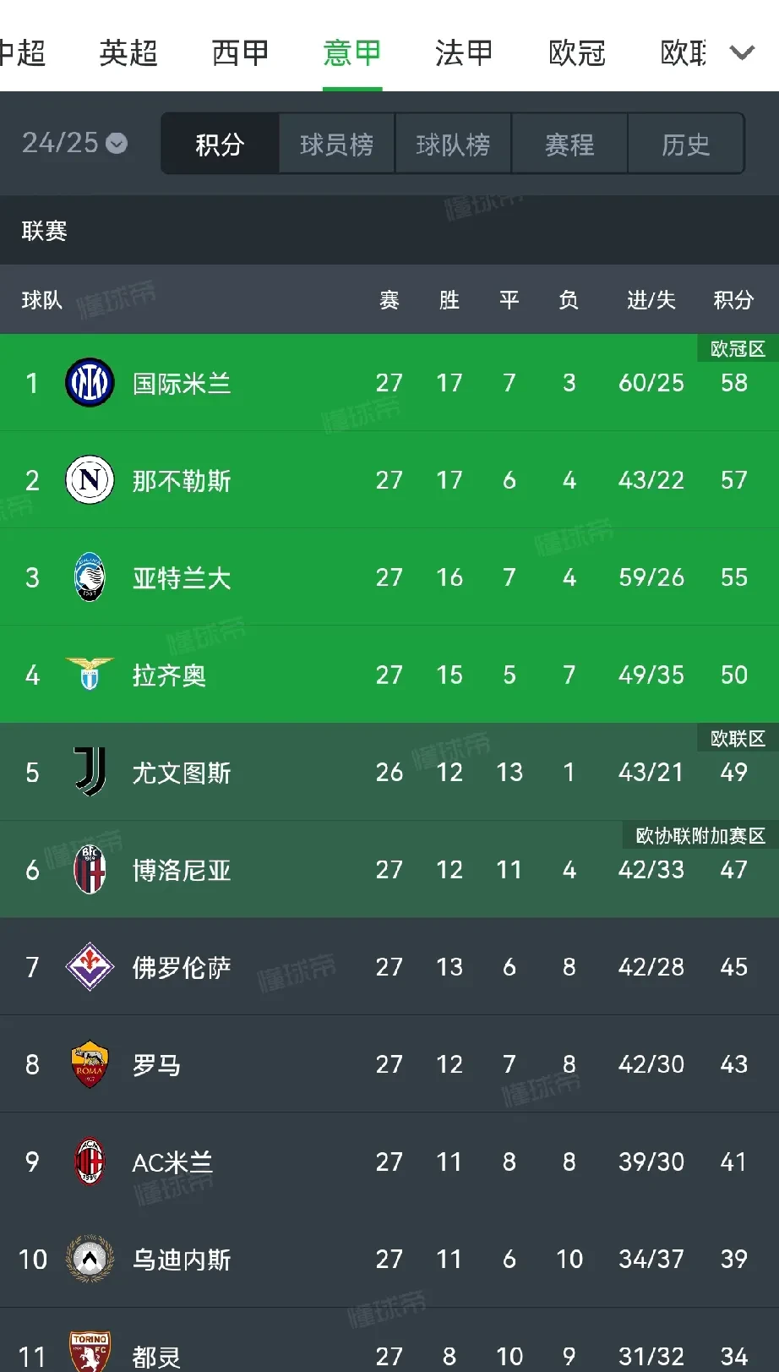This screenshot has height=1372, width=779.
Task: Open the 24/25 season selector dropdown
Action: tap(72, 143)
